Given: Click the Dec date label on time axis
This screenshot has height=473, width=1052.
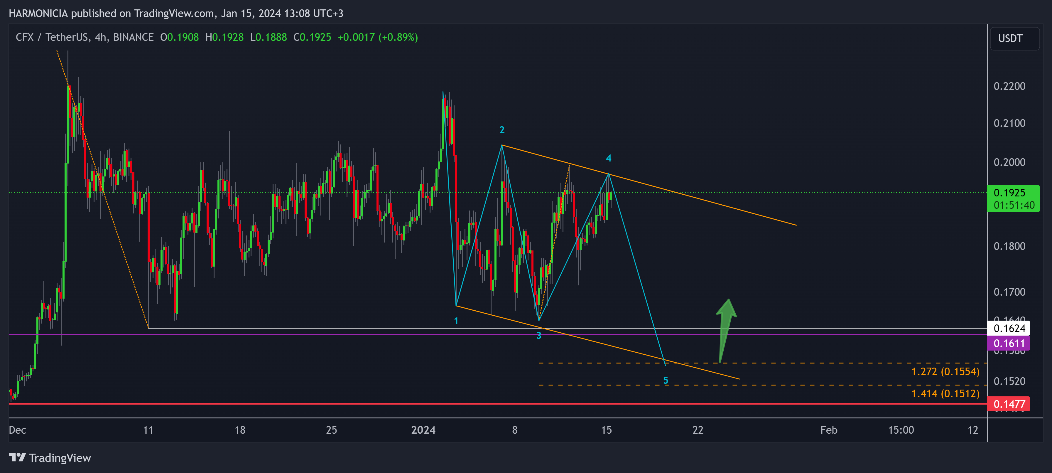Looking at the screenshot, I should click(x=18, y=430).
